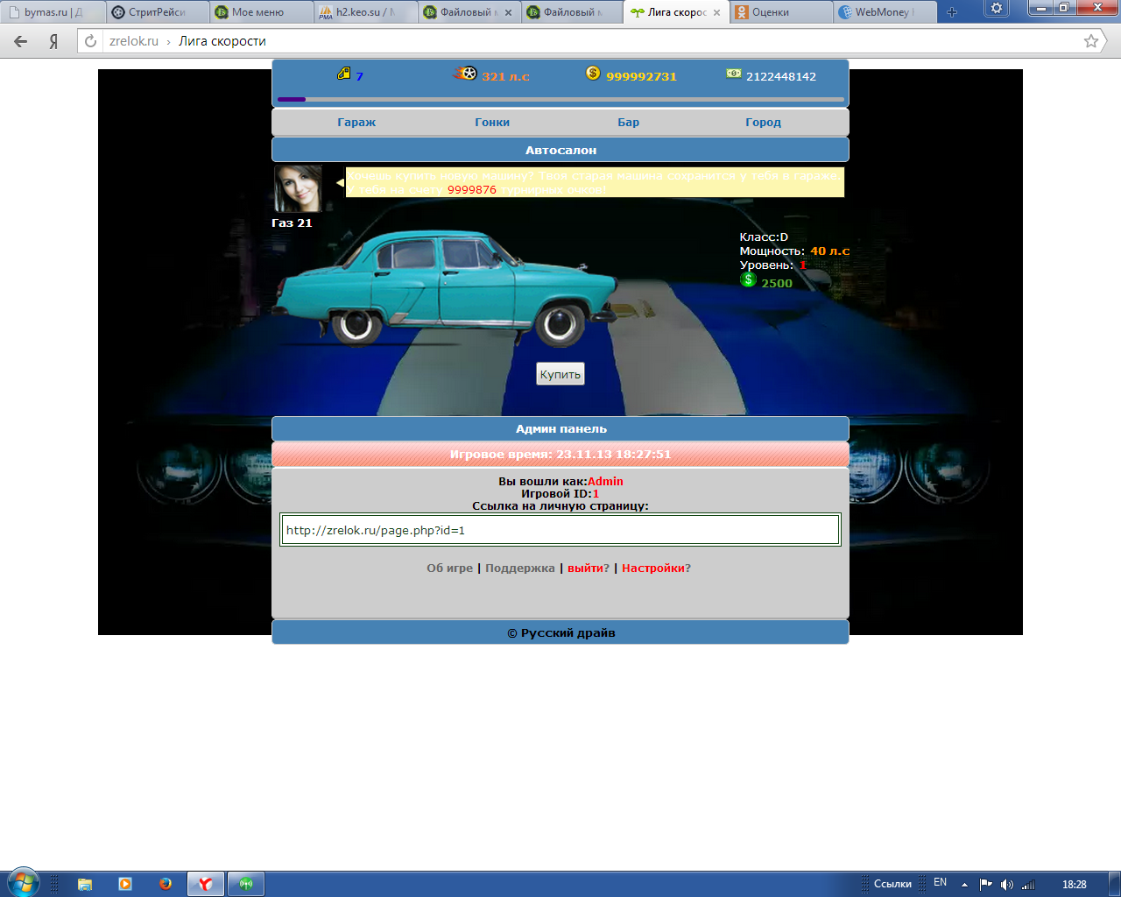1121x897 pixels.
Task: Click the flaming wheel horsepower icon
Action: pyautogui.click(x=465, y=74)
